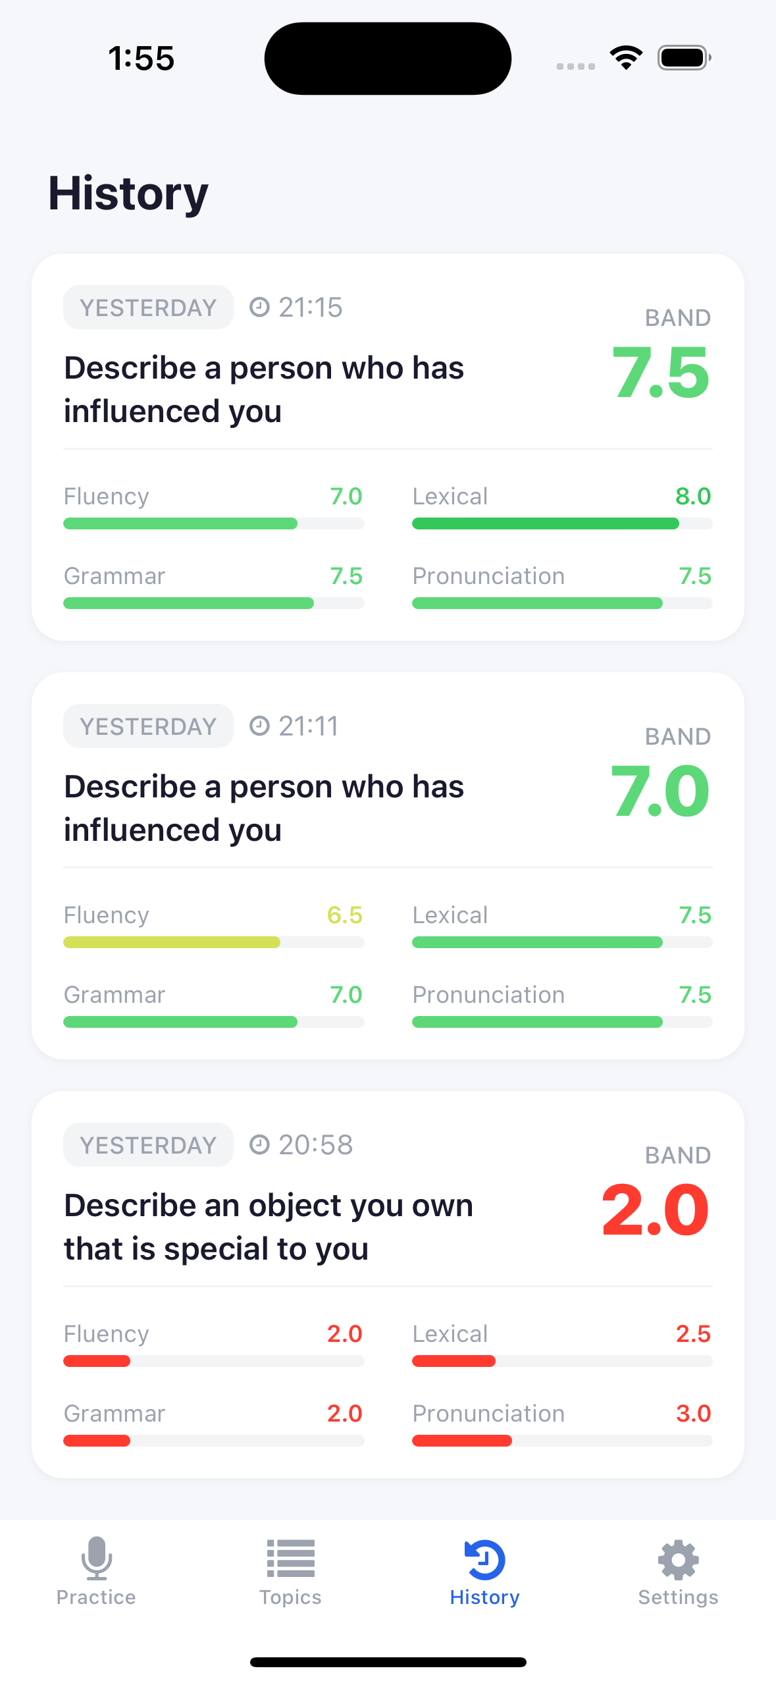This screenshot has width=776, height=1683.
Task: Click the History clock-arrow icon
Action: pos(484,1559)
